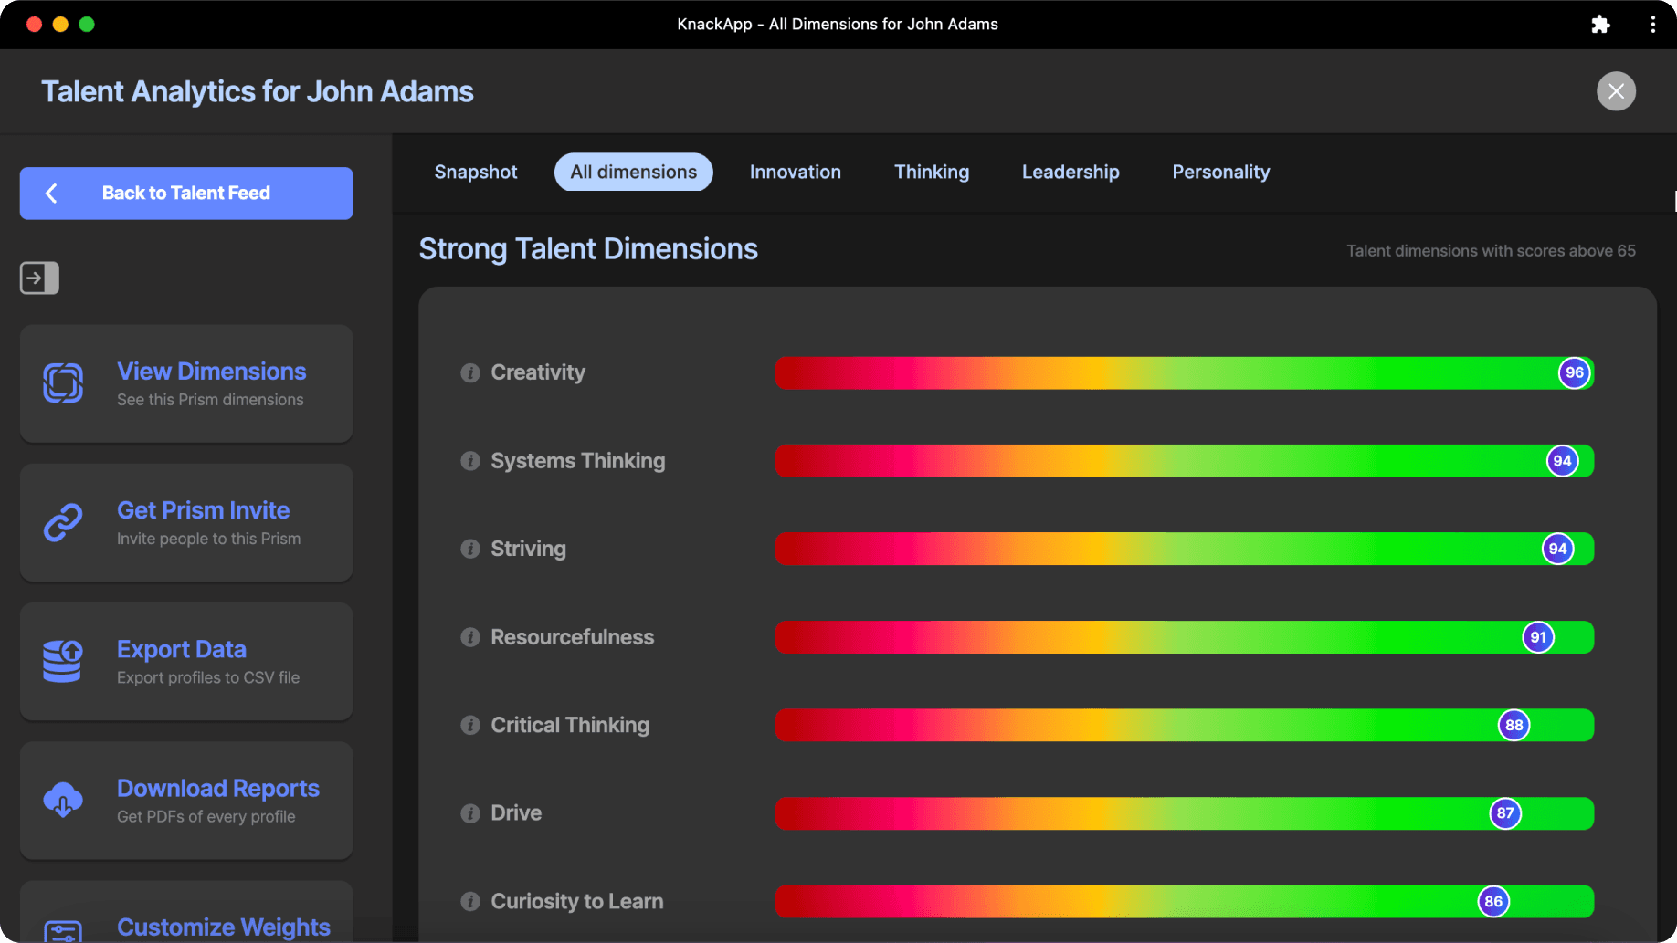This screenshot has width=1677, height=943.
Task: Close the Talent Analytics panel
Action: (1616, 91)
